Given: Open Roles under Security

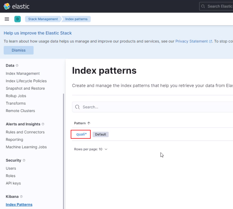Looking at the screenshot, I should pyautogui.click(x=10, y=176).
